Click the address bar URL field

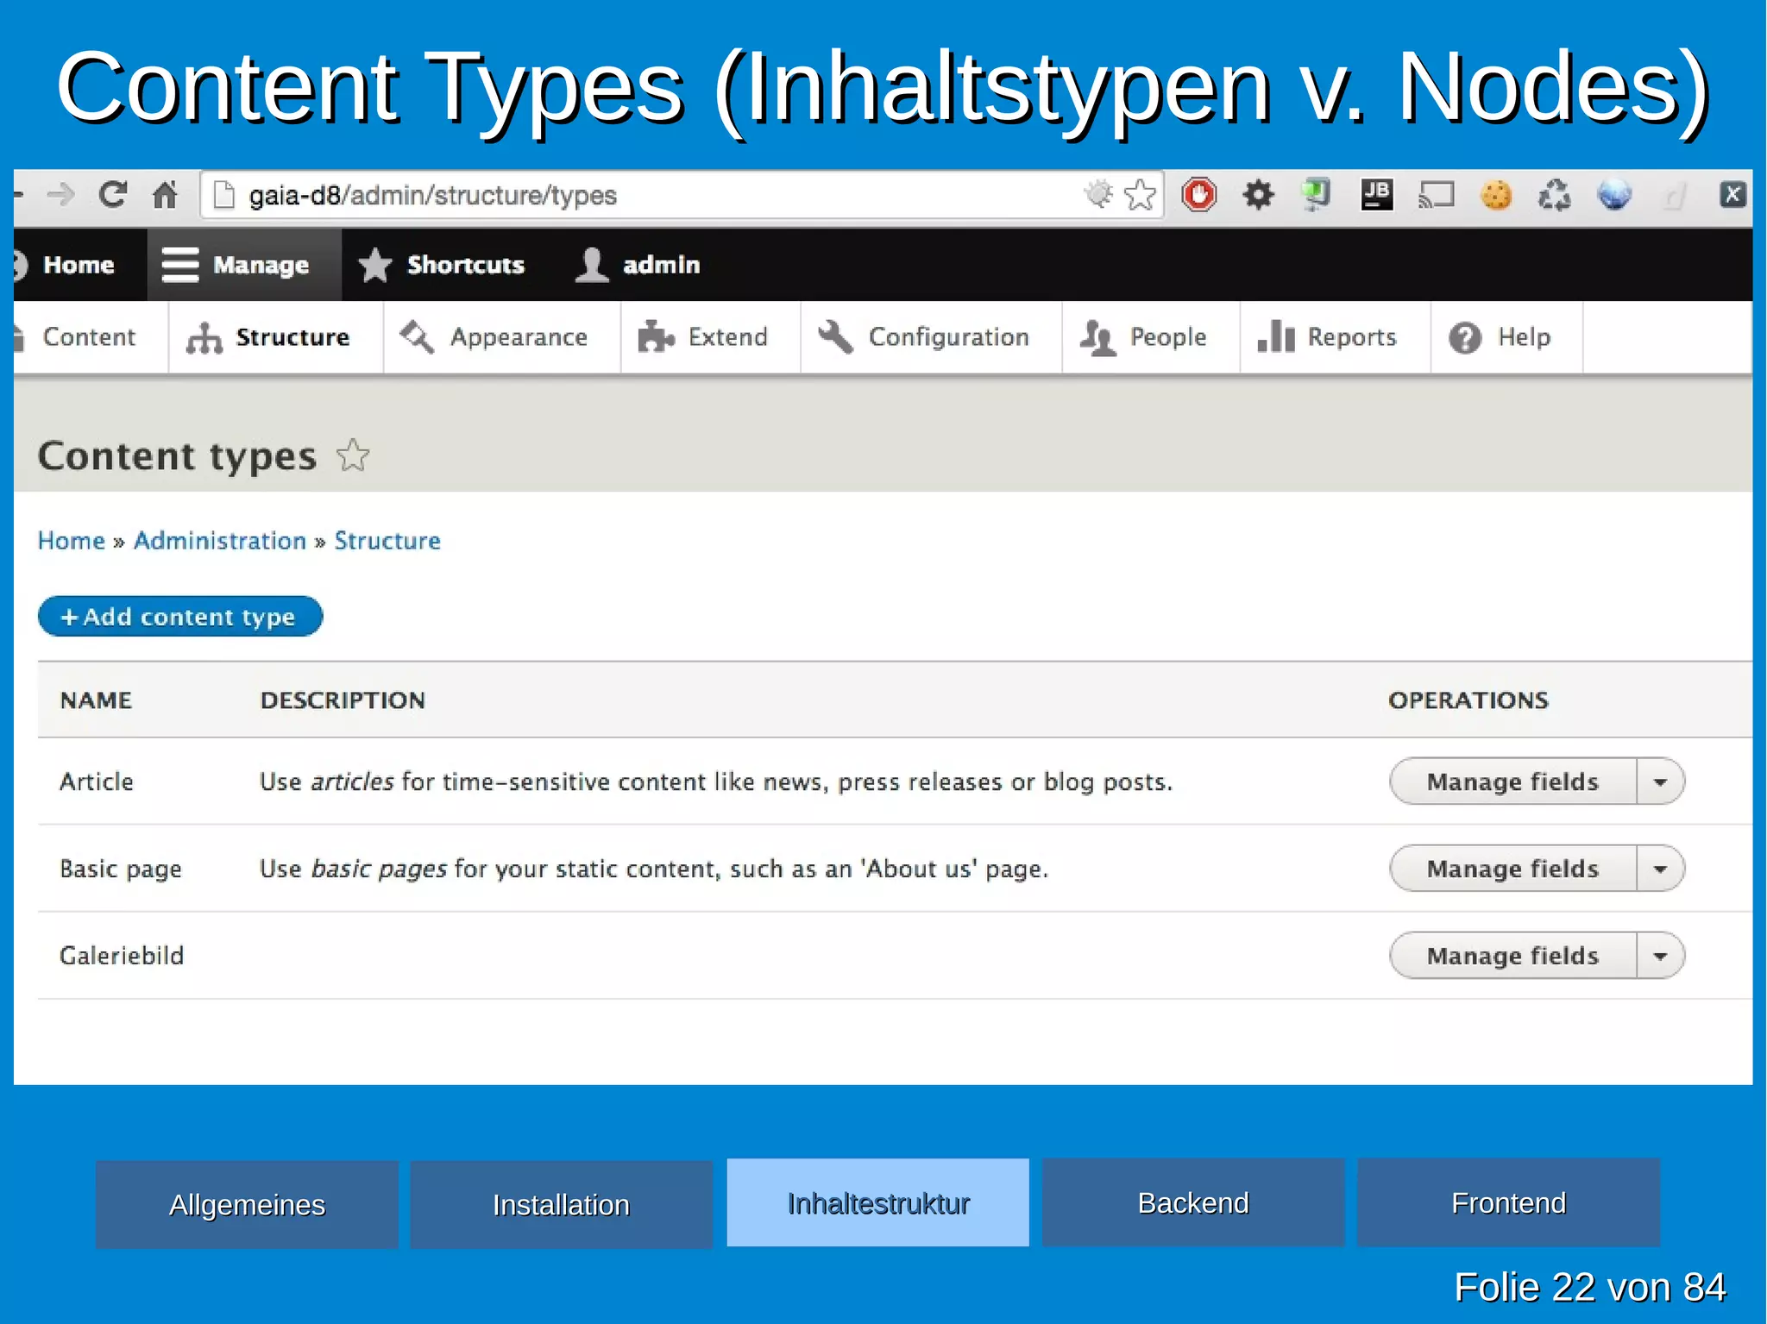(682, 195)
